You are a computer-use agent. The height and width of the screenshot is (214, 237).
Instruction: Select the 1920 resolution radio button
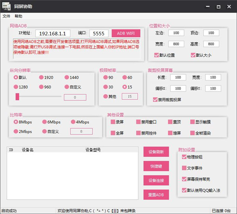click(41, 77)
